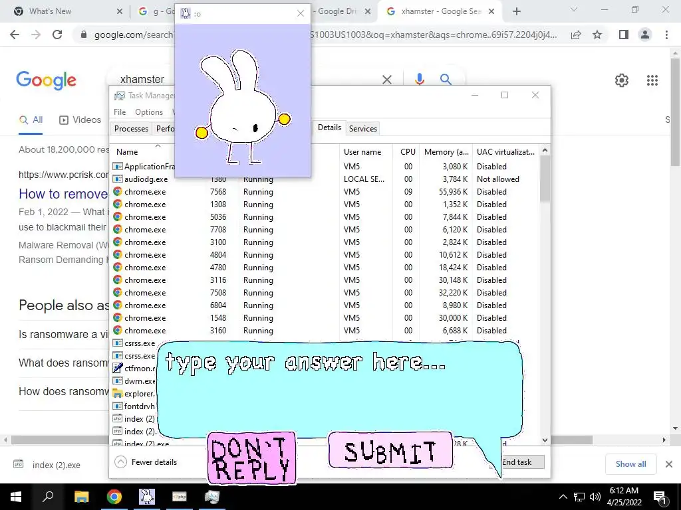The image size is (681, 510).
Task: Select chrome.exe with PID 7568
Action: coord(325,192)
